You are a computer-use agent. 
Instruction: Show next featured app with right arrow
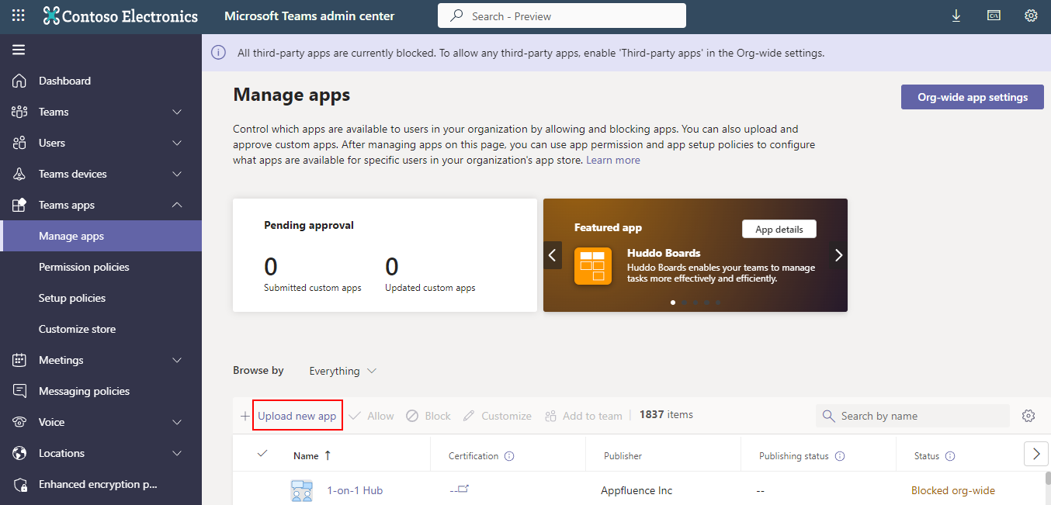[838, 254]
